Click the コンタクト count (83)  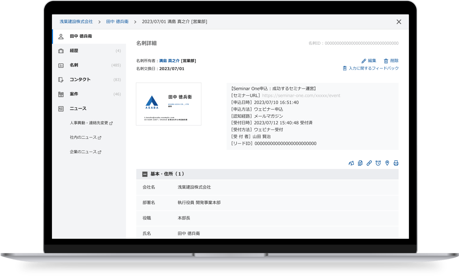coord(117,80)
